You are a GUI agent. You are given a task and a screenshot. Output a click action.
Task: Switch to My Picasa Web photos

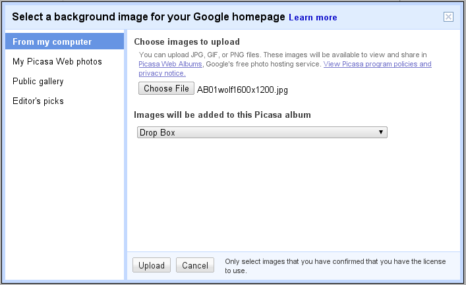pyautogui.click(x=57, y=61)
